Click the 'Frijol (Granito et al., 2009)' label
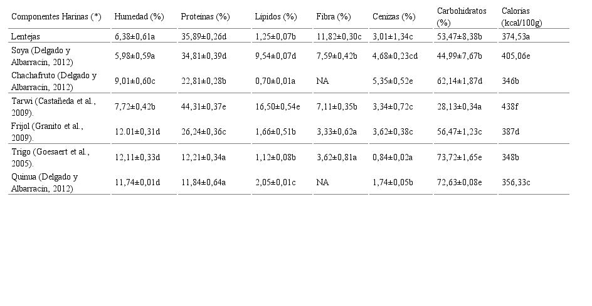 (x=47, y=131)
